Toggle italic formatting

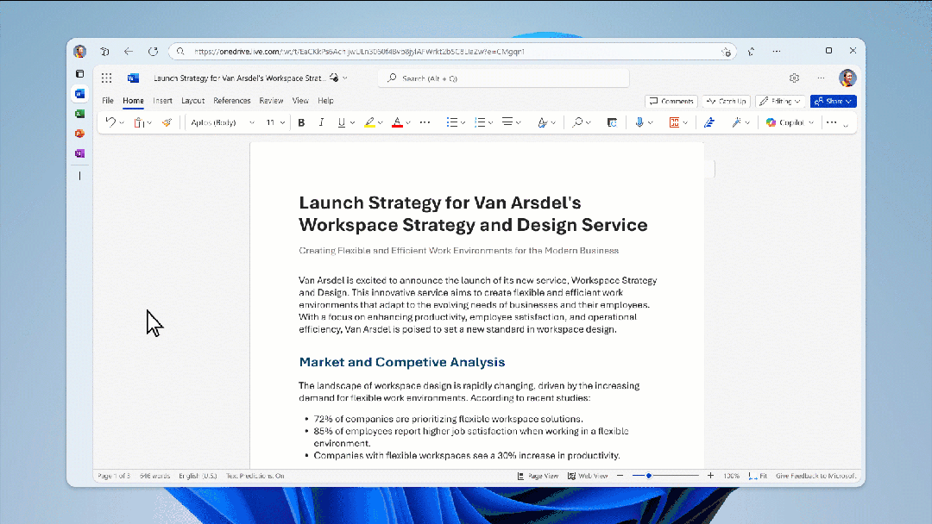point(321,122)
